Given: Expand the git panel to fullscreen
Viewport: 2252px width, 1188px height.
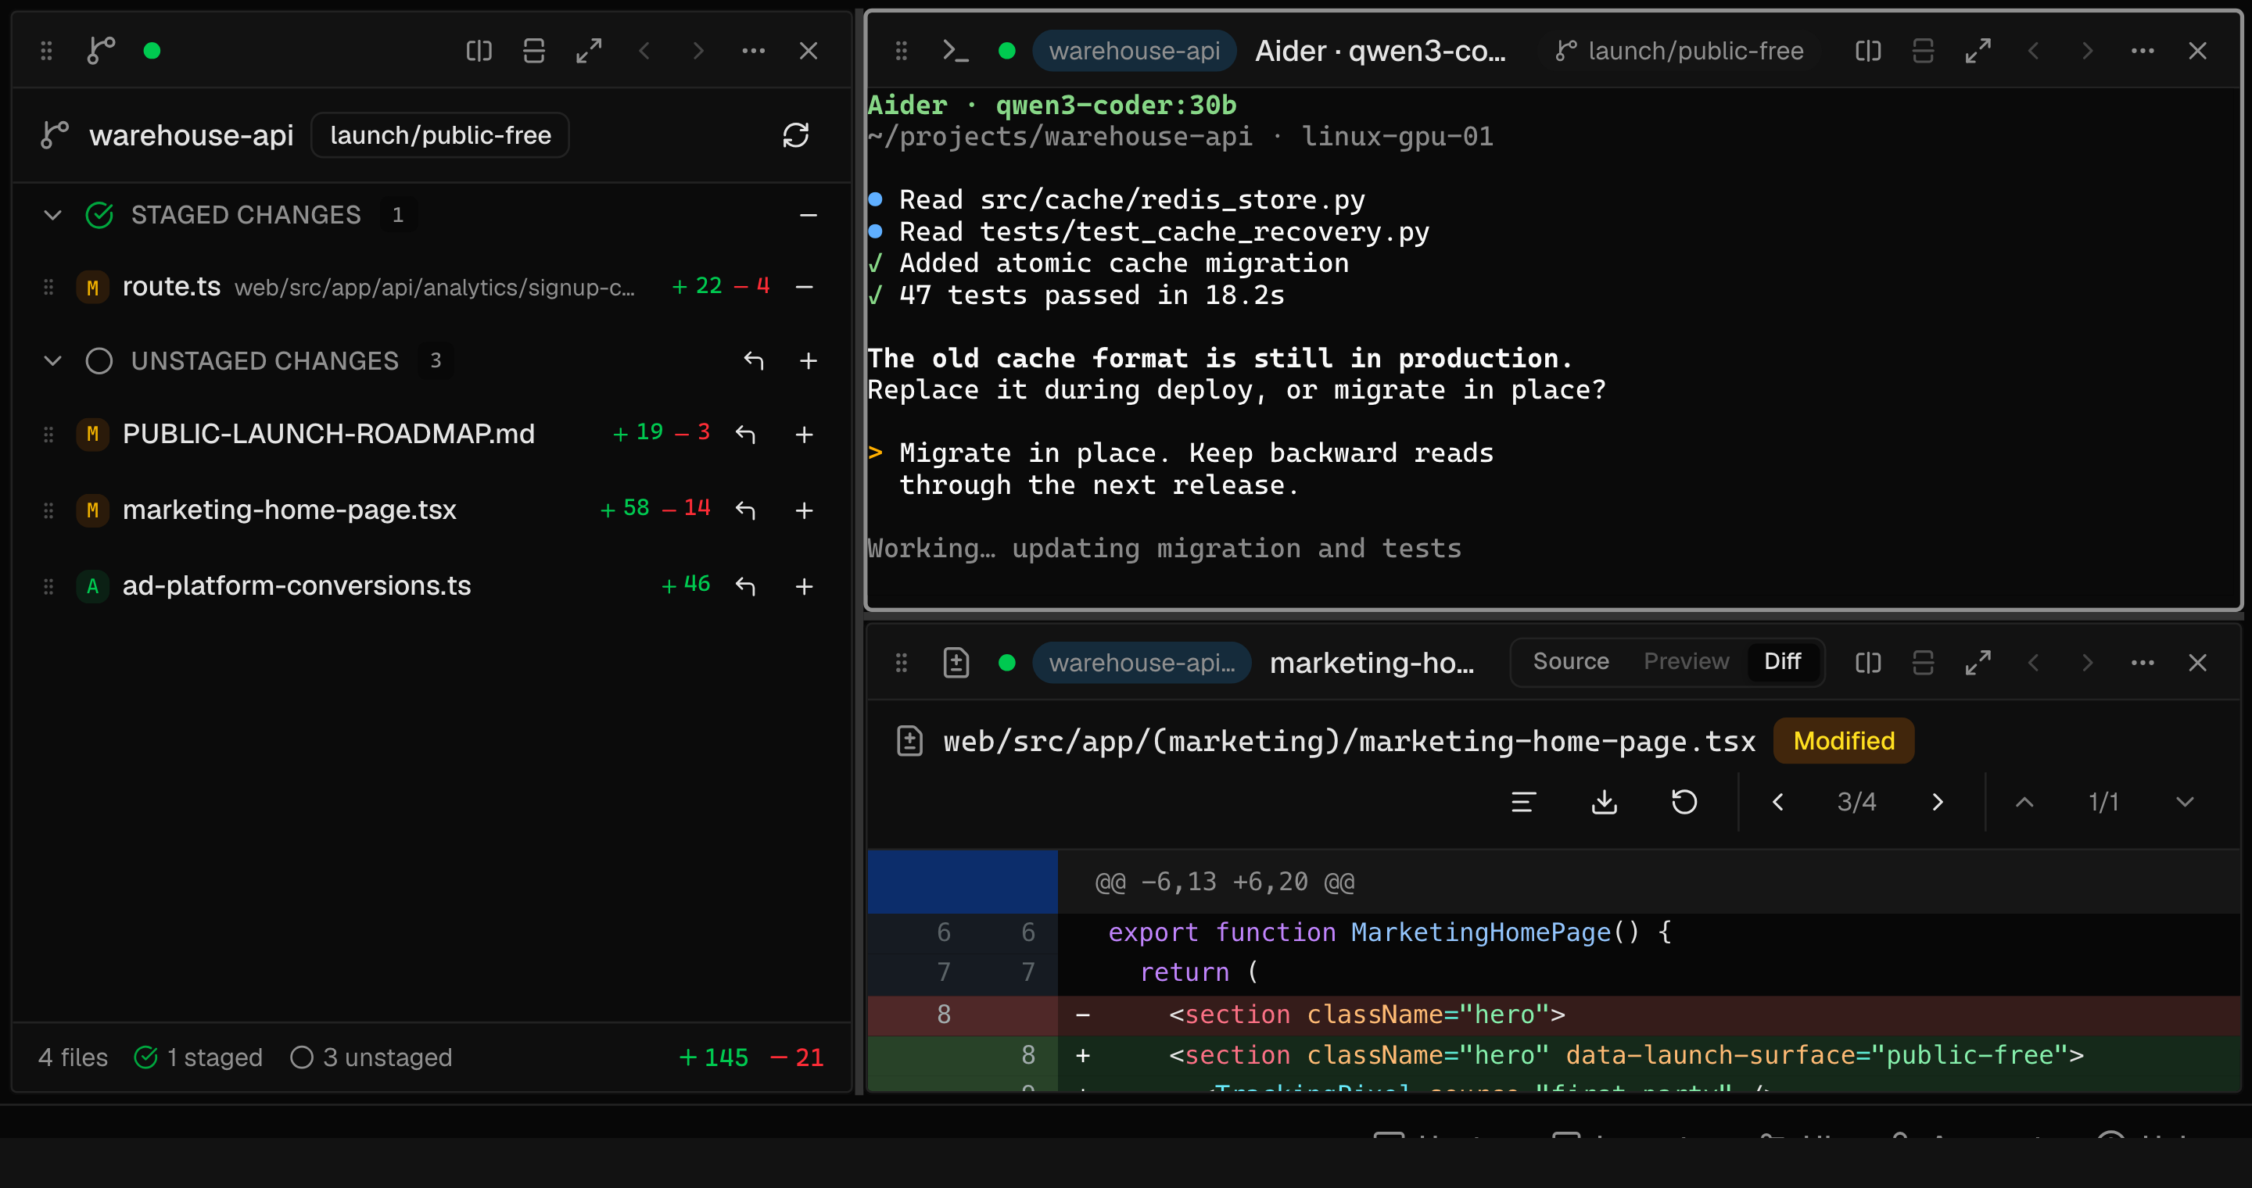Looking at the screenshot, I should coord(590,51).
